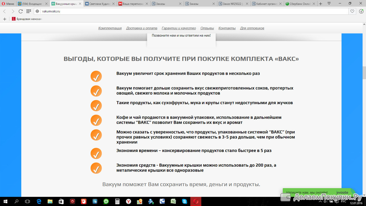Open the Opera Меню button
The height and width of the screenshot is (206, 366).
(x=8, y=4)
